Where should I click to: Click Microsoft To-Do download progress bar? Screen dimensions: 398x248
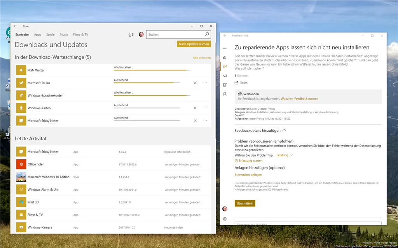coord(147,83)
